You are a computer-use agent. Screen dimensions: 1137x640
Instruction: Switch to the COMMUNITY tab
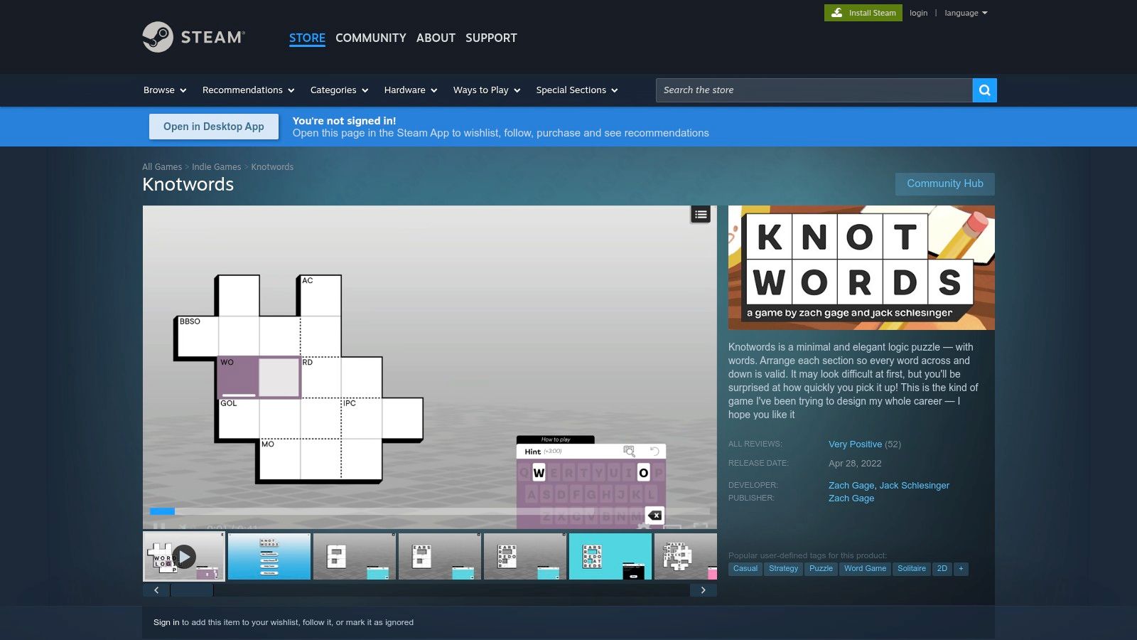[370, 38]
